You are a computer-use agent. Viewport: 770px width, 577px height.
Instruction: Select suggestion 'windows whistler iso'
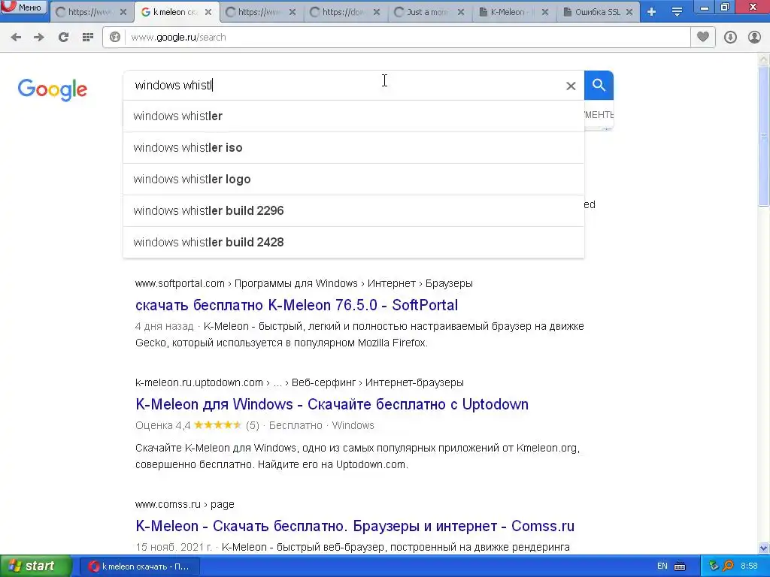coord(353,148)
